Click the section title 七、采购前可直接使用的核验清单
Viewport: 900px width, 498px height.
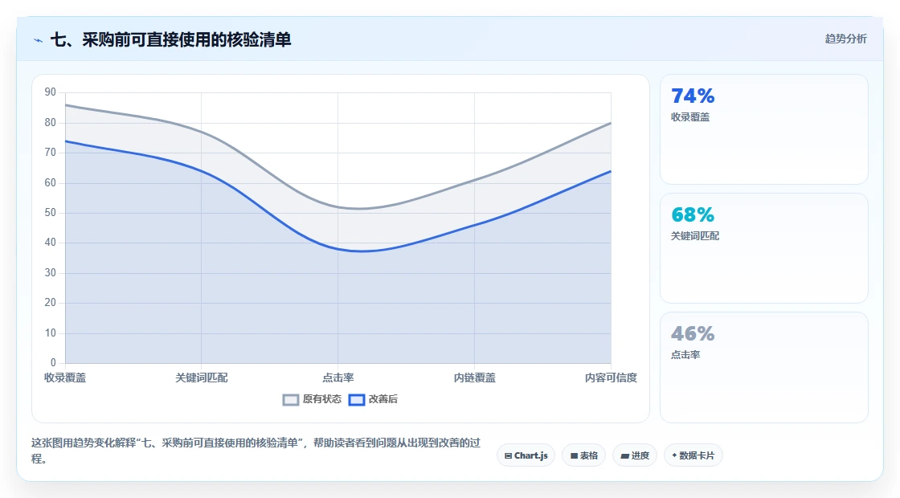coord(171,39)
